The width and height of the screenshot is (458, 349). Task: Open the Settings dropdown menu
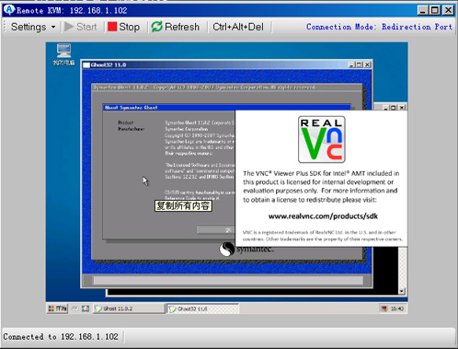[33, 27]
